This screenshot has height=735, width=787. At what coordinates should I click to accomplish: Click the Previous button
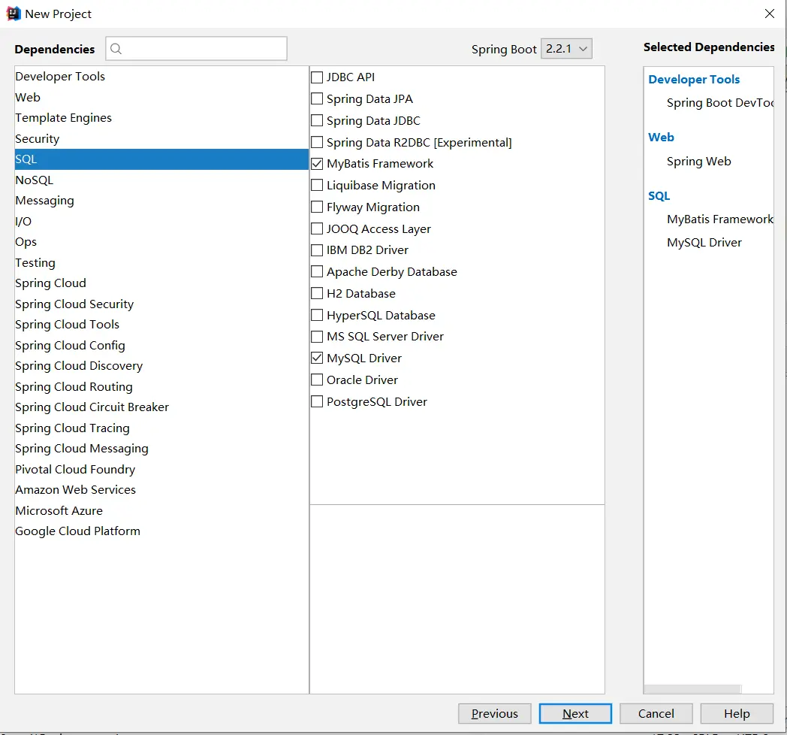pyautogui.click(x=494, y=713)
